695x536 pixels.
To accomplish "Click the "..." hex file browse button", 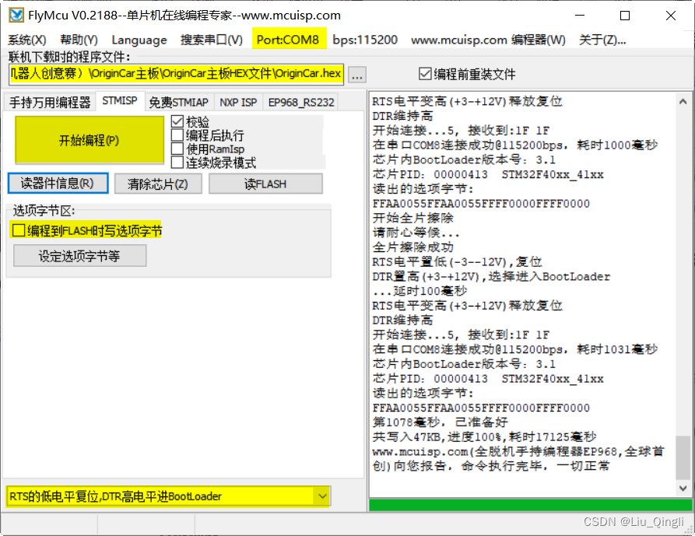I will [356, 74].
